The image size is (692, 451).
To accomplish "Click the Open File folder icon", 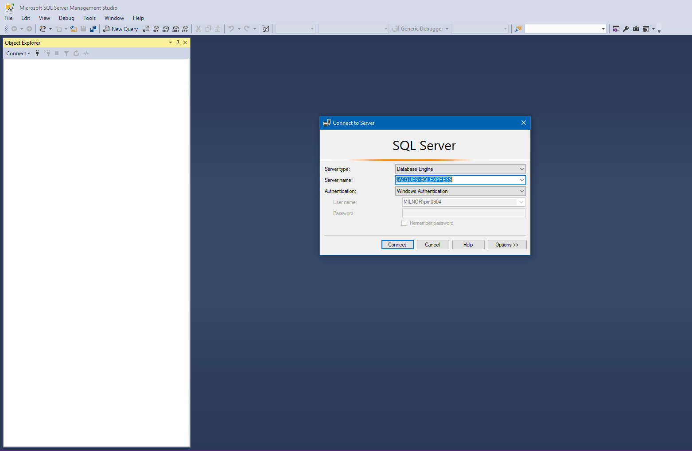I will pos(74,29).
